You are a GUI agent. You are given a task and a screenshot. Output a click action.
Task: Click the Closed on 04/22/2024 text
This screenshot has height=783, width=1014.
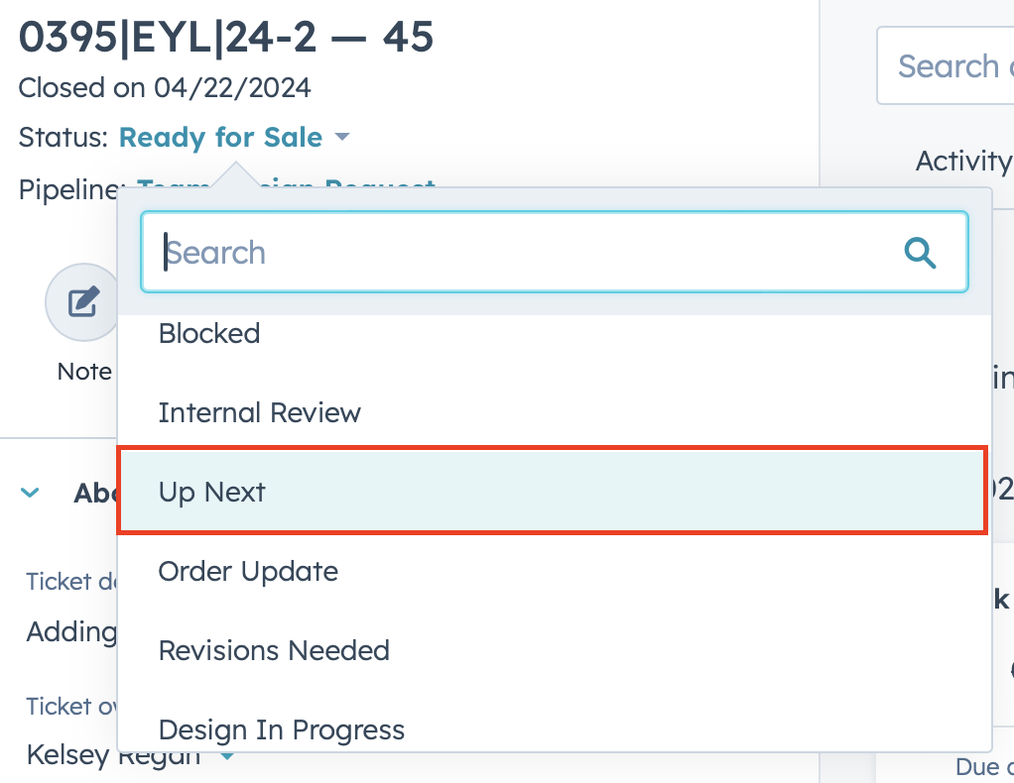point(165,87)
